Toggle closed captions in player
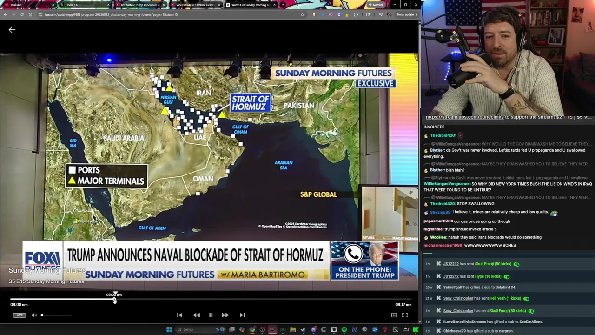Screen dimensions: 595x335 click(394, 315)
